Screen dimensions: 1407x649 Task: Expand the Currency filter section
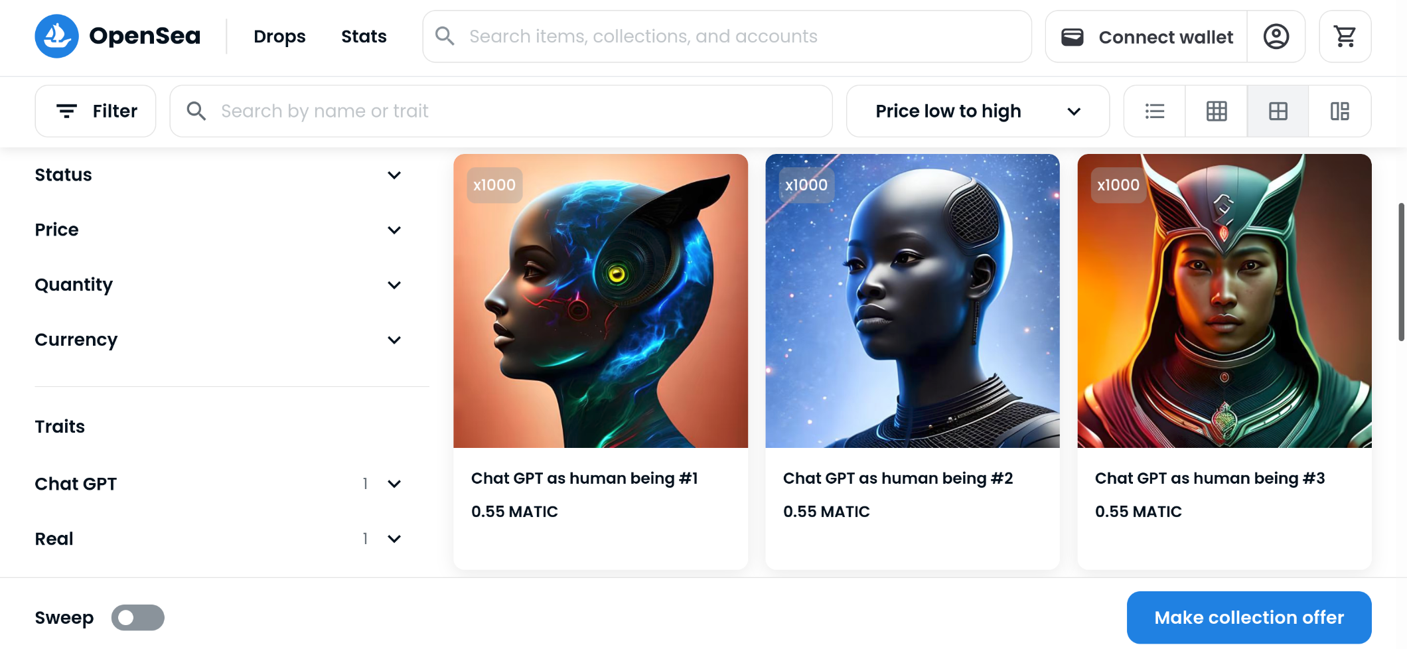tap(218, 340)
